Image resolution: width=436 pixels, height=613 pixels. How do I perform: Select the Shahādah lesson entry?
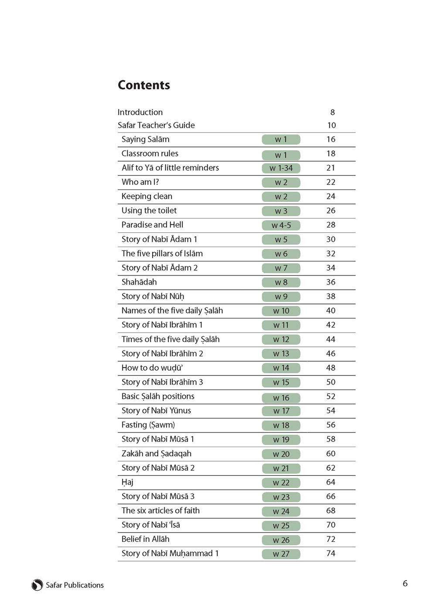pyautogui.click(x=139, y=282)
